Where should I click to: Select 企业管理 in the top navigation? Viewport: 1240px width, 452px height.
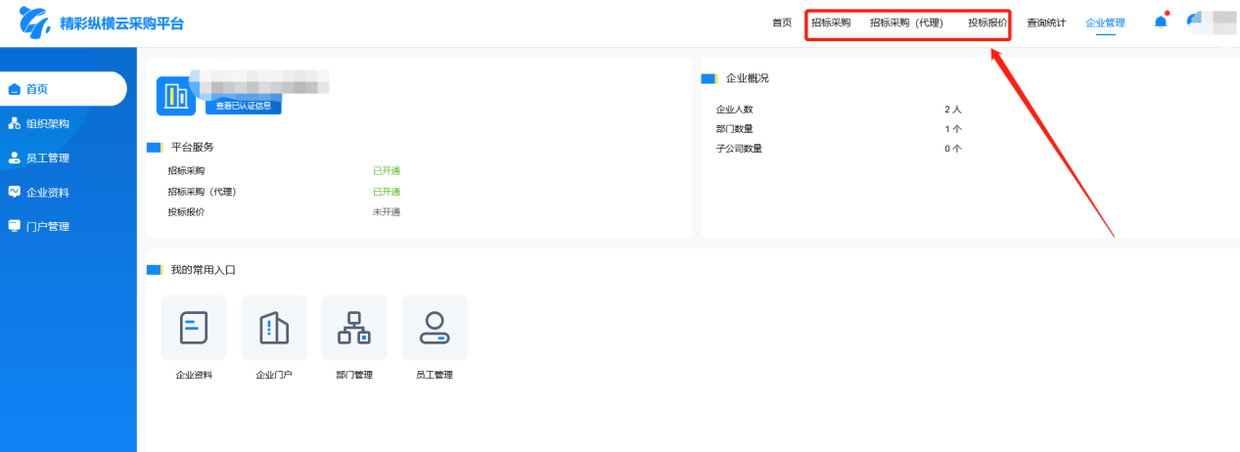point(1105,23)
